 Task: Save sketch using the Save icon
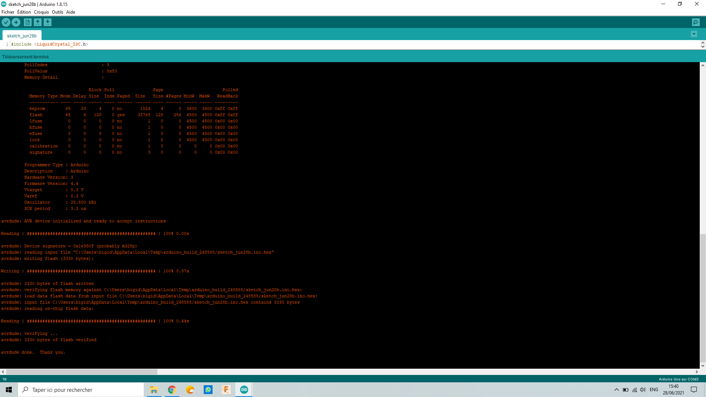[x=48, y=22]
